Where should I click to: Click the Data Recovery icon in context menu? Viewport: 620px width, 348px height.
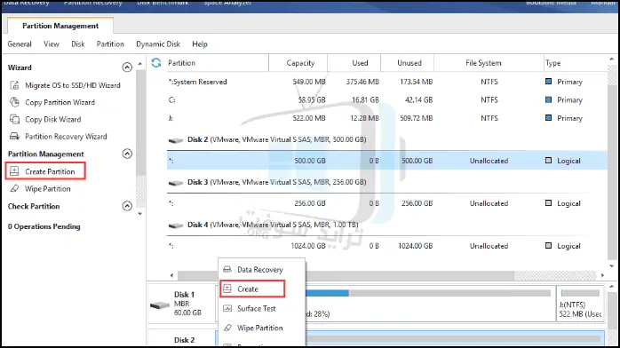[227, 269]
